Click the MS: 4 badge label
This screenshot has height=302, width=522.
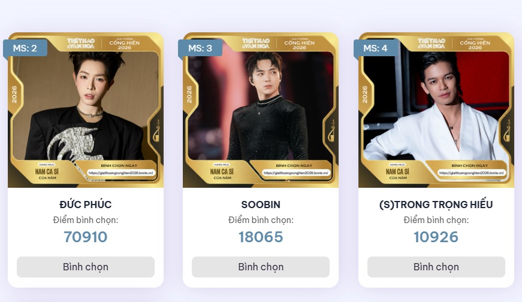click(376, 48)
